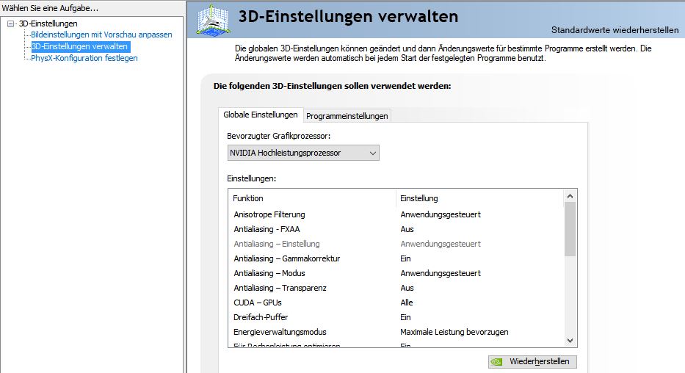Open Bildeinstellungen mit Vorschau anpassen
The width and height of the screenshot is (685, 373).
[x=101, y=35]
